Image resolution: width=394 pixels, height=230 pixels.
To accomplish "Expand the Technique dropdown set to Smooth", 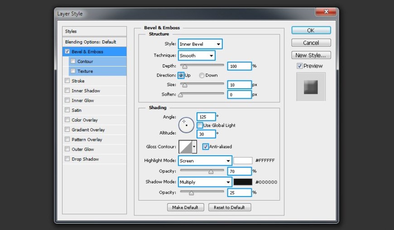I will [196, 56].
